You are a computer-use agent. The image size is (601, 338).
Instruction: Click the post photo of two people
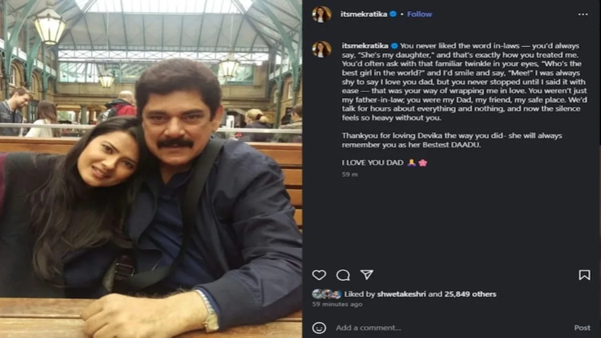pyautogui.click(x=151, y=169)
